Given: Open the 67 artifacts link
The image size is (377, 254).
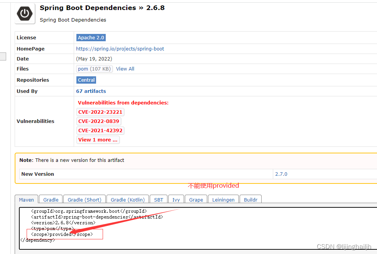Looking at the screenshot, I should tap(91, 91).
